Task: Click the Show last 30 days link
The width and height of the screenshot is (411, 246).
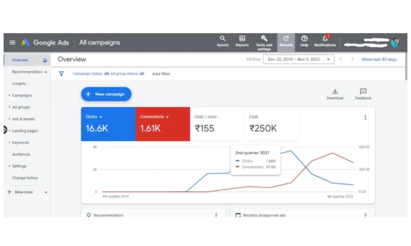Action: coord(379,59)
